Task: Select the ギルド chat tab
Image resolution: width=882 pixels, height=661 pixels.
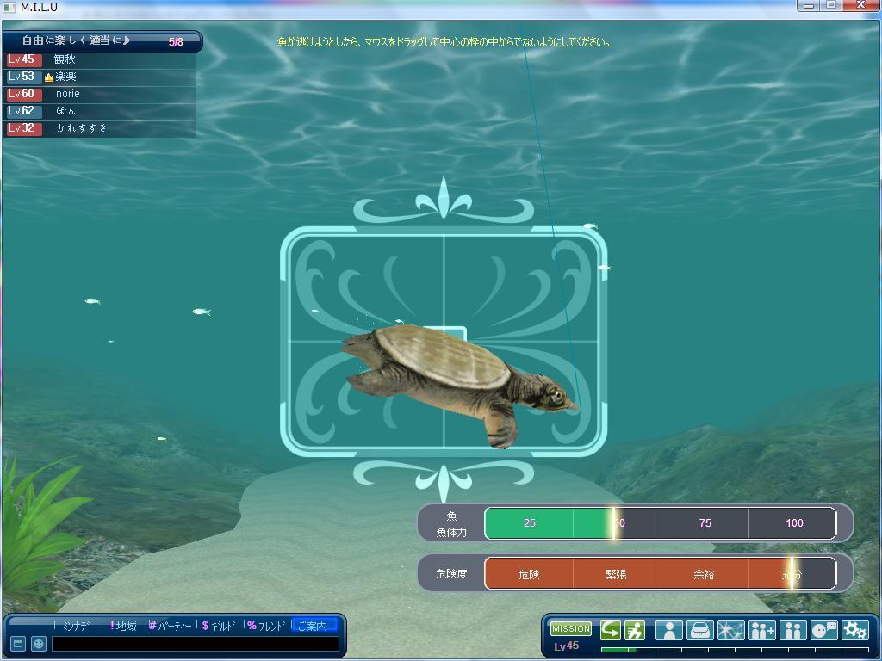Action: click(219, 626)
